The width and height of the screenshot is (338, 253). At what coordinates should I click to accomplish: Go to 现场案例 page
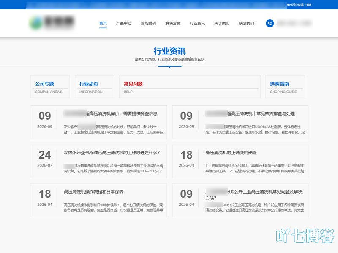tap(148, 23)
